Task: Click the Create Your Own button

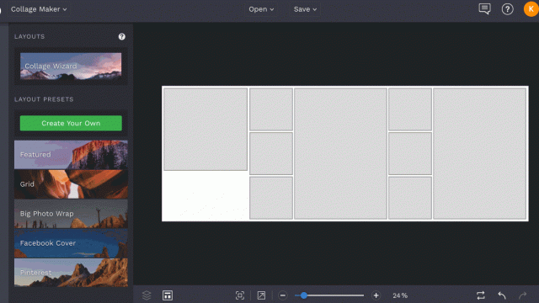Action: point(71,123)
